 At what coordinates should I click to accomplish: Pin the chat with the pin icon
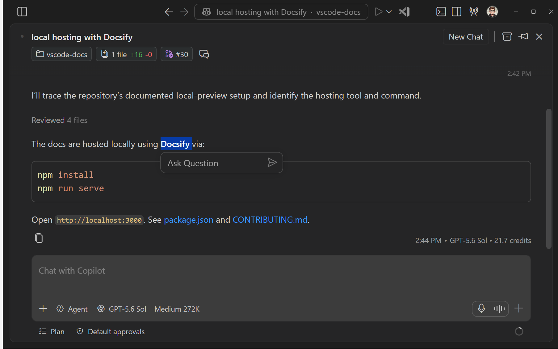point(523,36)
